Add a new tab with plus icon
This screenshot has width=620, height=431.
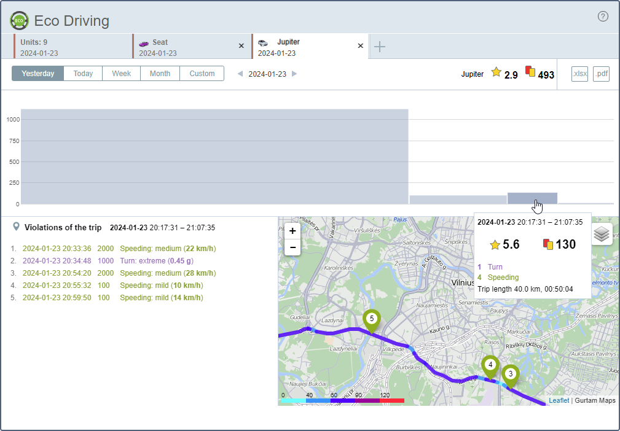380,47
